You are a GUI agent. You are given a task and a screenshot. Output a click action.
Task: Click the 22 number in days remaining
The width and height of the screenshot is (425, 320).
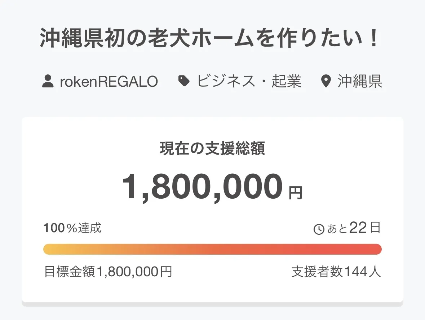[x=358, y=228]
